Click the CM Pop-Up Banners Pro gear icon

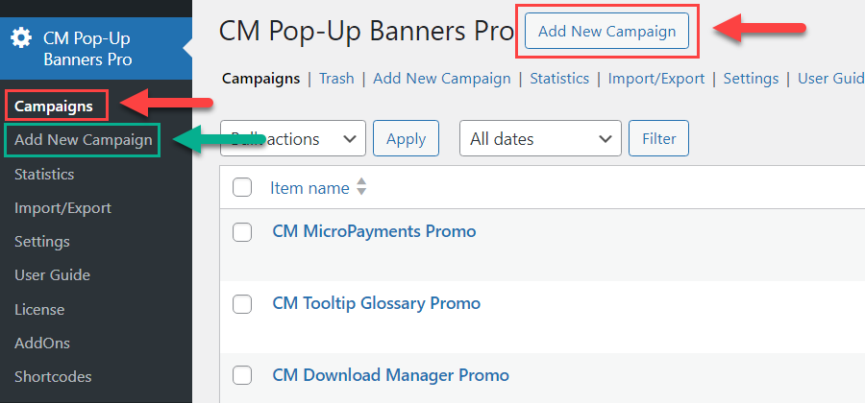point(21,38)
